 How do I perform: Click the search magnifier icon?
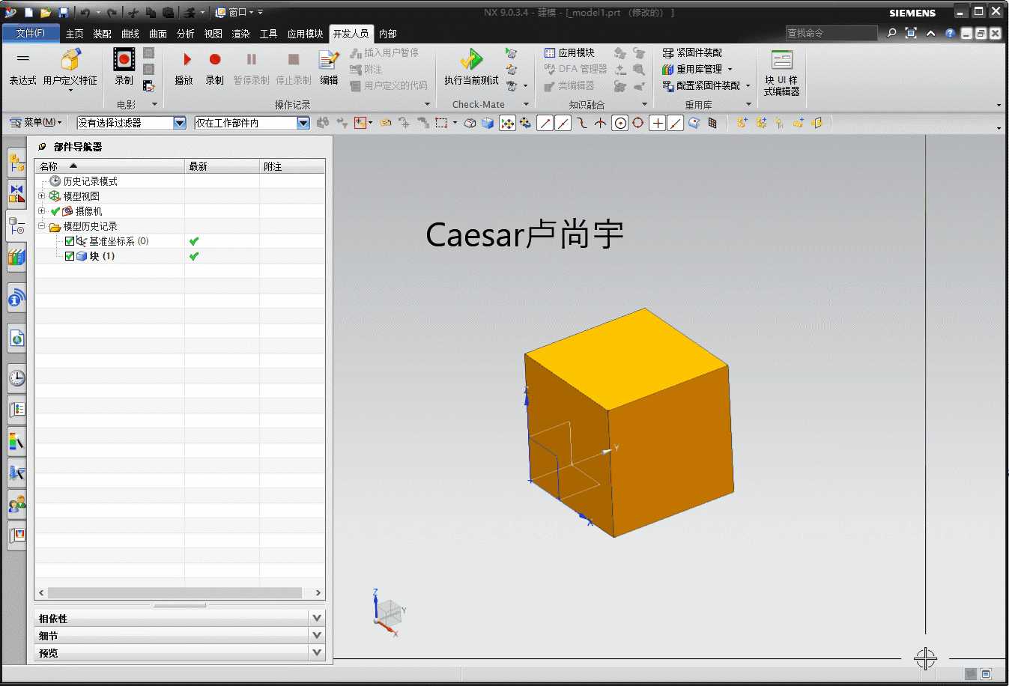point(891,33)
